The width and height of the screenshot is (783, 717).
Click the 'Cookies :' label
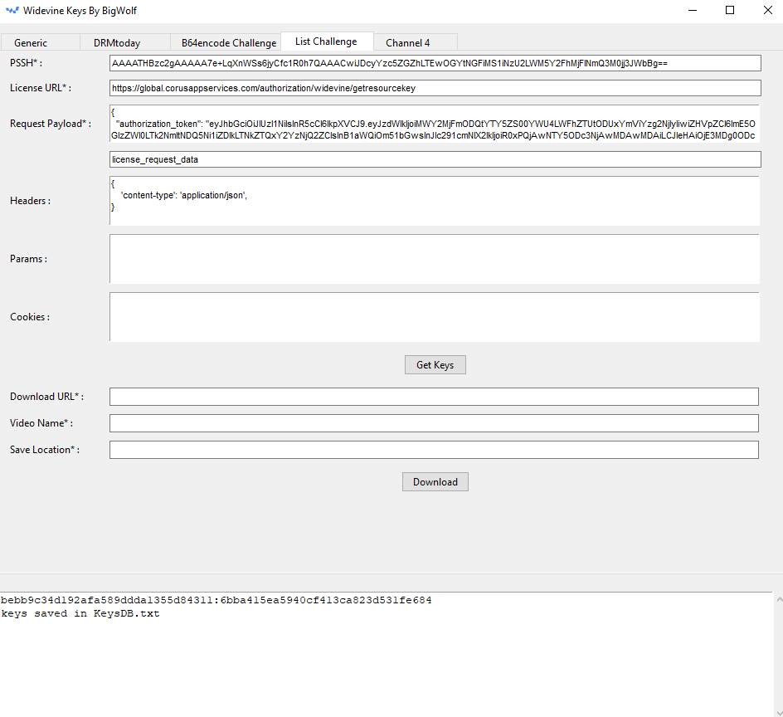tap(30, 317)
